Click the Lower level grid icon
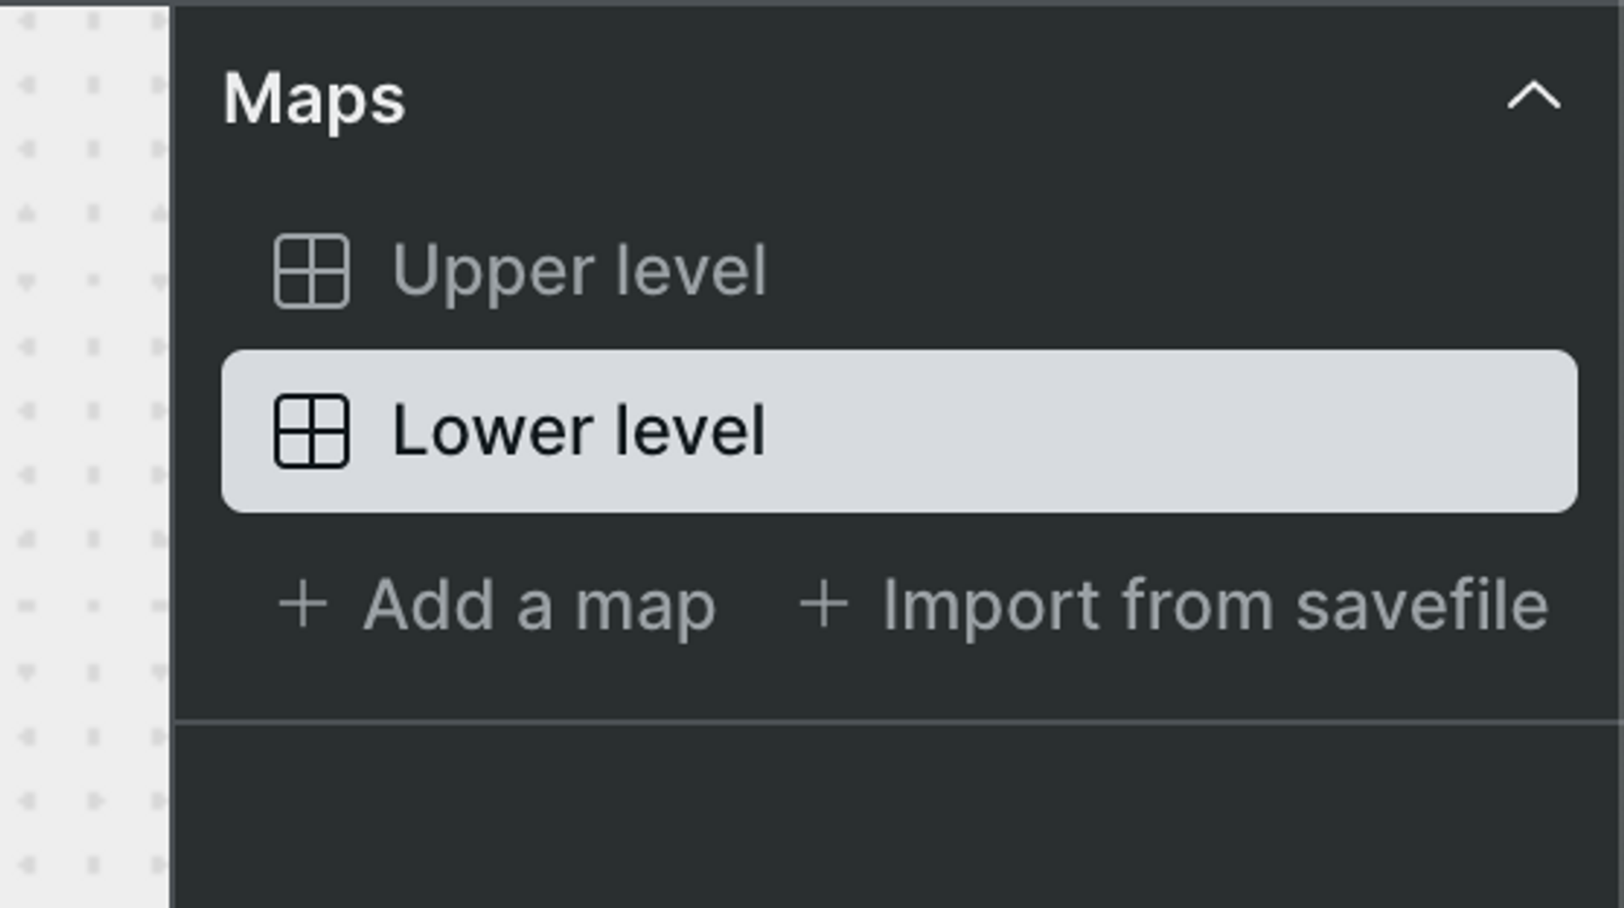 click(x=312, y=431)
